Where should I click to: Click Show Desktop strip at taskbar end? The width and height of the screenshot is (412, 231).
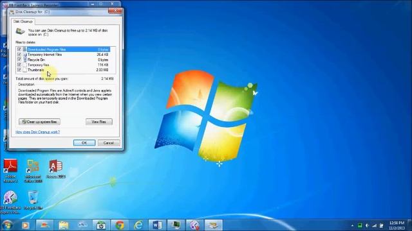pyautogui.click(x=410, y=225)
